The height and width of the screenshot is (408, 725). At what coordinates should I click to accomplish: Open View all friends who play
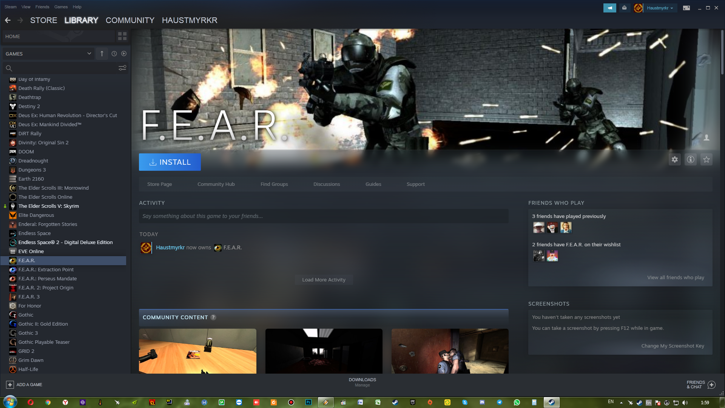pos(675,277)
